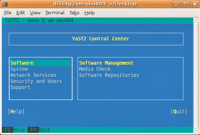Select Security and Users category
This screenshot has height=135, width=200.
[36, 81]
